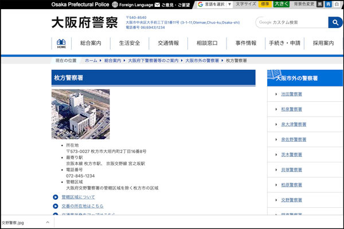
Task: Click the blue search magnifier button
Action: point(335,22)
